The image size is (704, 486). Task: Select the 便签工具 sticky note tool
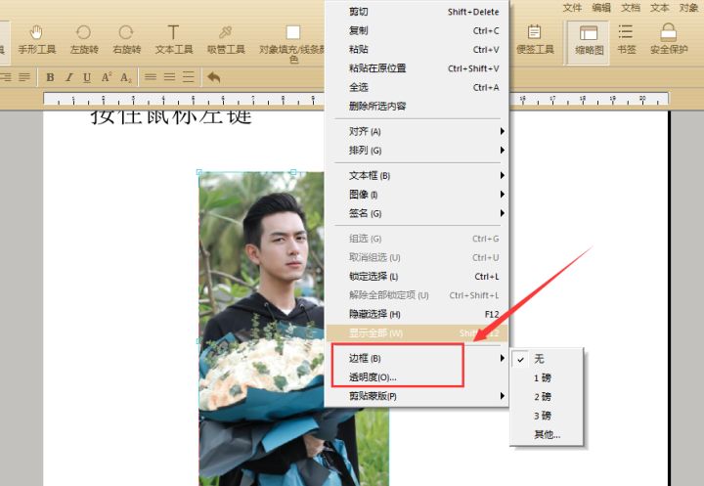click(x=535, y=39)
